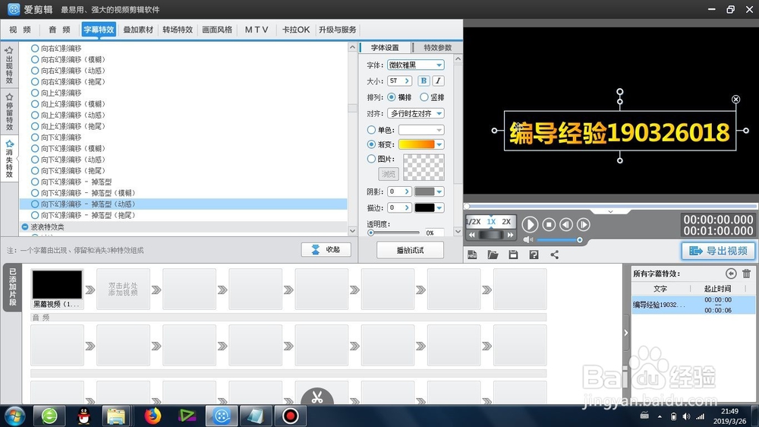Viewport: 759px width, 427px height.
Task: Toggle italic font style I
Action: click(438, 81)
